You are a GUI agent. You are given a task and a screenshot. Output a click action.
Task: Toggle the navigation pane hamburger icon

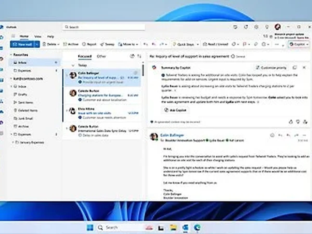(x=13, y=36)
